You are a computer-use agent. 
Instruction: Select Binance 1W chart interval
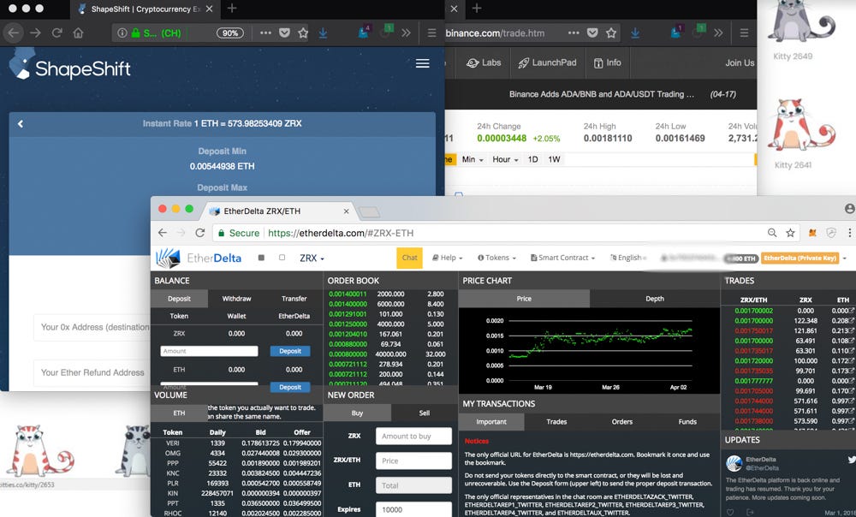click(x=554, y=159)
